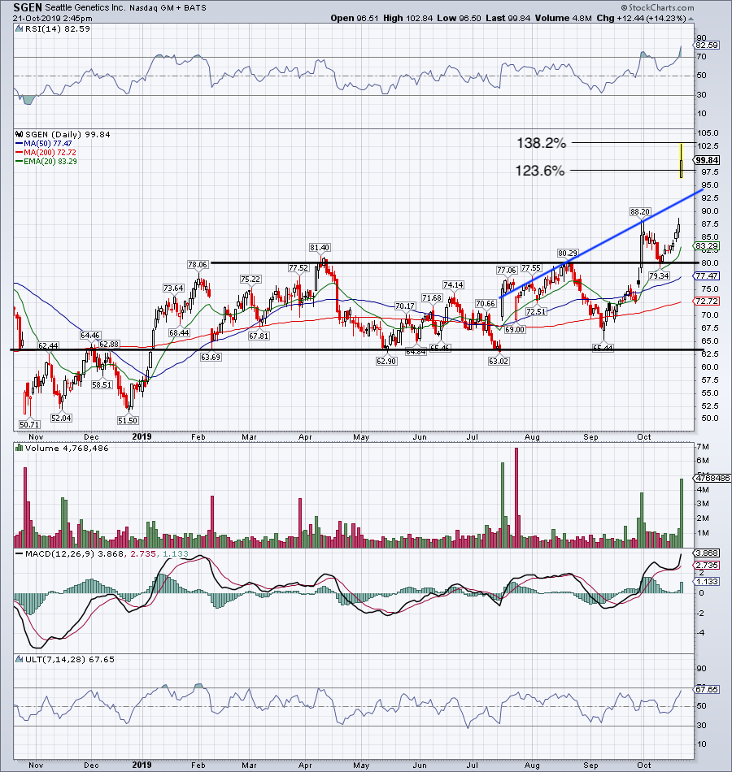The width and height of the screenshot is (732, 772).
Task: Click the 79.34 October low annotation
Action: 659,276
